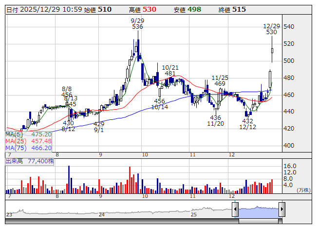This screenshot has height=229, width=318.
Task: Click the 12/12 low label of 432
Action: point(247,124)
